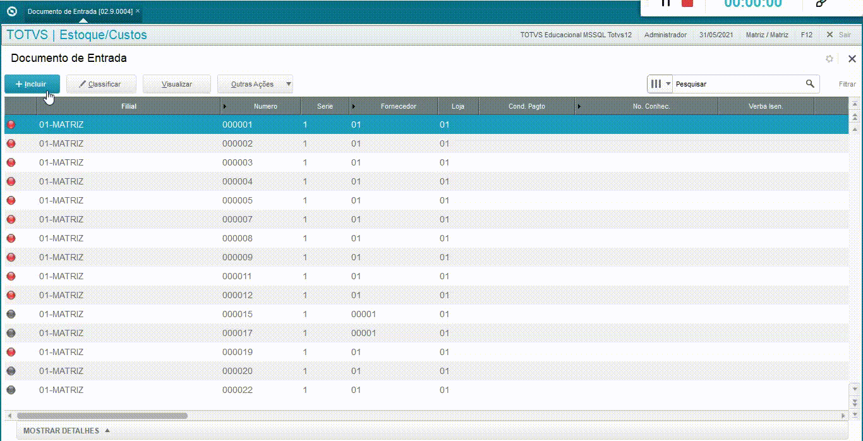Close the Documento de Entrada tab
Screen dimensions: 863x441
pyautogui.click(x=138, y=11)
